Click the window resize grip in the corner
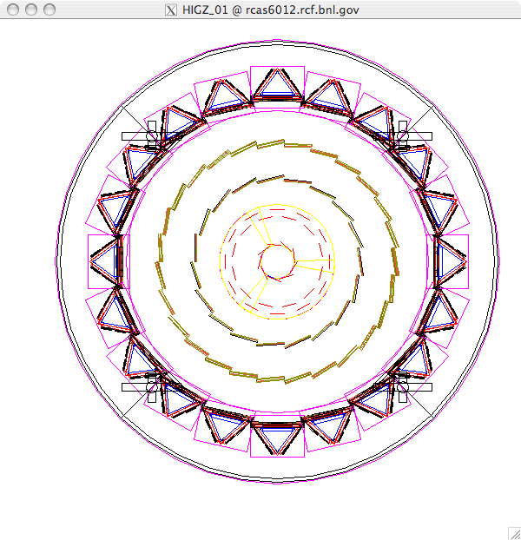This screenshot has width=521, height=540. point(513,532)
